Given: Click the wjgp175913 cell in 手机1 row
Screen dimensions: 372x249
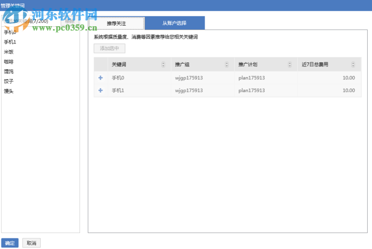Looking at the screenshot, I should coord(189,91).
